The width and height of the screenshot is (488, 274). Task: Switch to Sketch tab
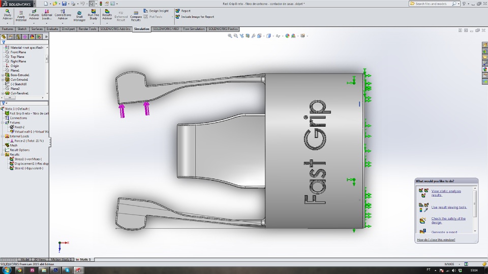click(x=22, y=29)
